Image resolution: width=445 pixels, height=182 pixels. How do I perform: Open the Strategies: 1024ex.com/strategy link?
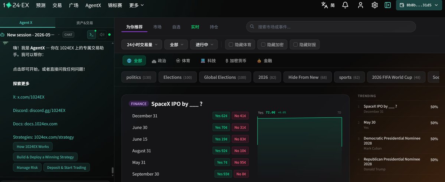click(43, 137)
